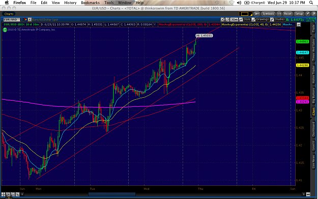Click the Drawings label button
Viewport: 318px width, 199px height.
point(262,19)
